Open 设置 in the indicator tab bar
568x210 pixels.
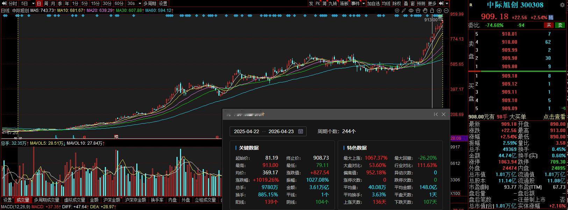pos(7,200)
